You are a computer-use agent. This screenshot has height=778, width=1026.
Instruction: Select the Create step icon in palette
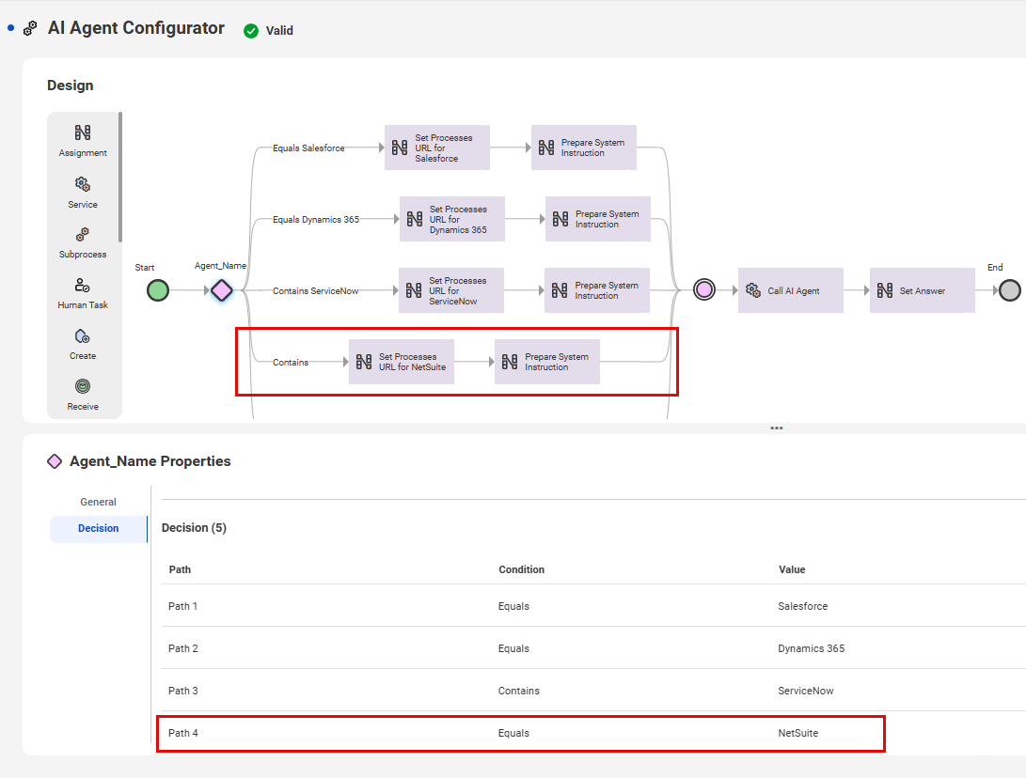tap(83, 336)
